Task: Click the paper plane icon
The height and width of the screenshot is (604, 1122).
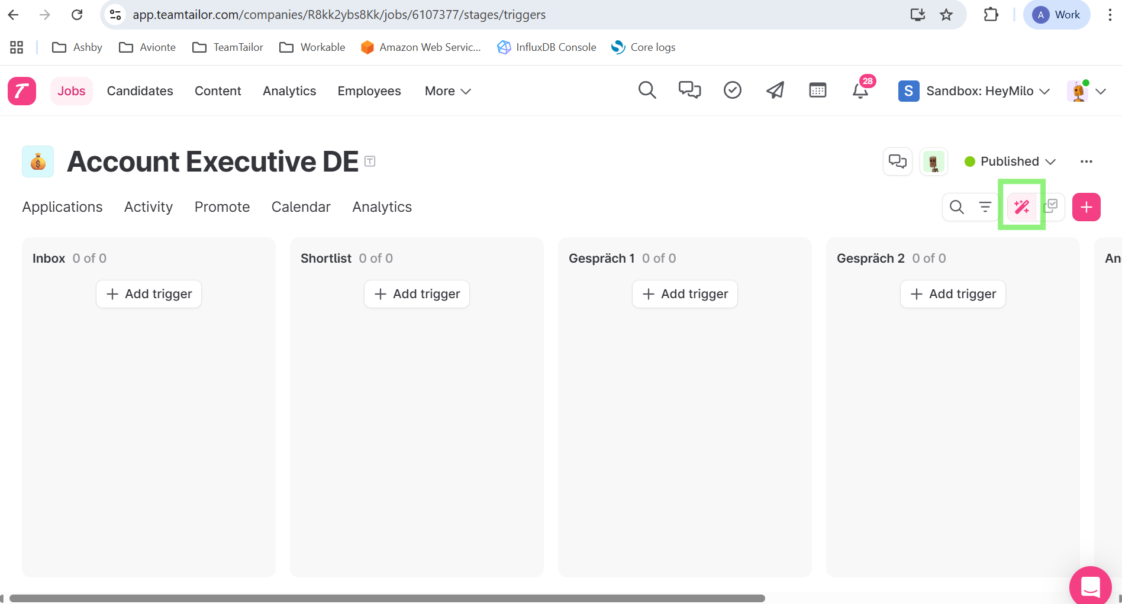Action: point(775,91)
